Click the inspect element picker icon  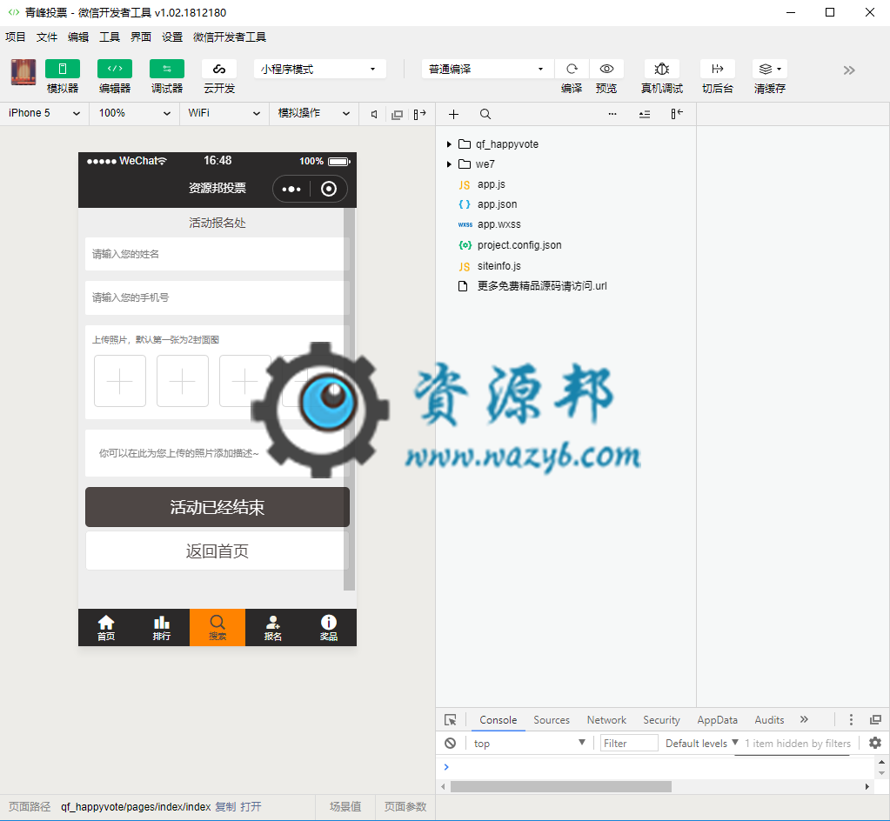click(450, 720)
